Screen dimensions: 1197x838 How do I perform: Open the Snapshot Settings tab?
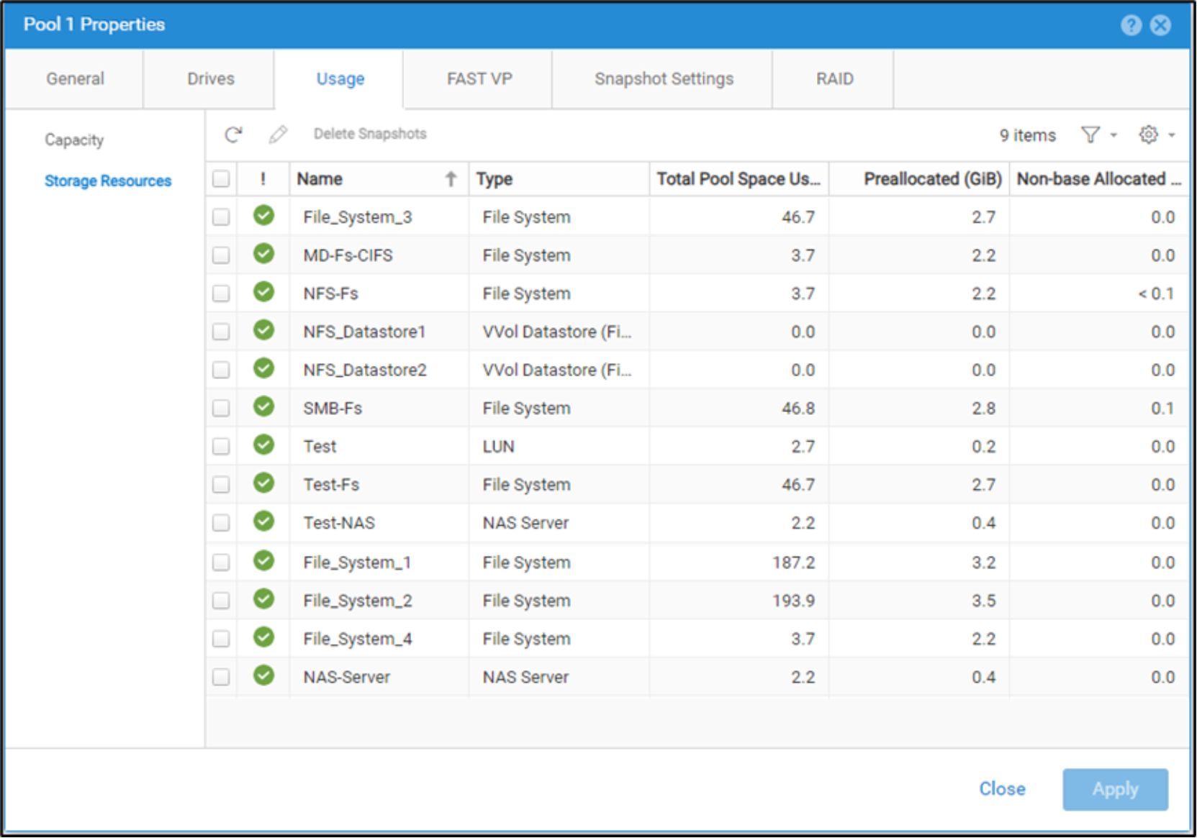[x=664, y=79]
